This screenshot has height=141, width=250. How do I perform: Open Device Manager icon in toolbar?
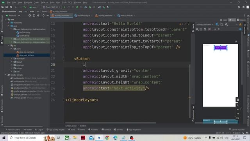click(x=104, y=7)
